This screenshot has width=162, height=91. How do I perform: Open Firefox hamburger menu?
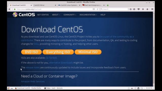coord(152,9)
